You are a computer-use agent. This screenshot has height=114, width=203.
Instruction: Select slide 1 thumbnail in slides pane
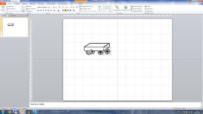click(x=15, y=27)
